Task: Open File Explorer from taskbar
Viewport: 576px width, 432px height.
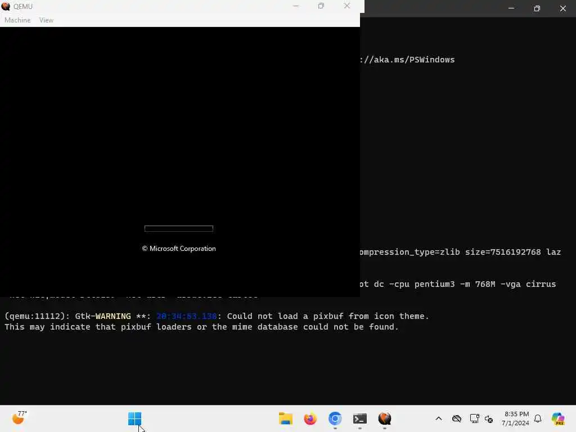Action: (285, 418)
